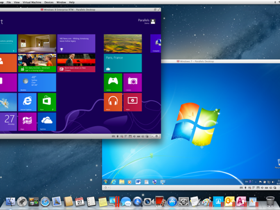This screenshot has width=280, height=210.
Task: Open Messages chat bubbles in the Dock
Action: click(x=126, y=202)
